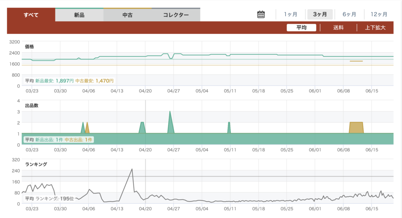Viewport: 402px width, 218px height.
Task: Click the 320 value on ranking axis
Action: (16, 159)
